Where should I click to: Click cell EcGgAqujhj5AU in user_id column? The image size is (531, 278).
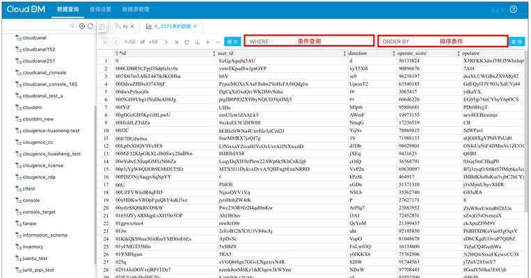click(237, 61)
